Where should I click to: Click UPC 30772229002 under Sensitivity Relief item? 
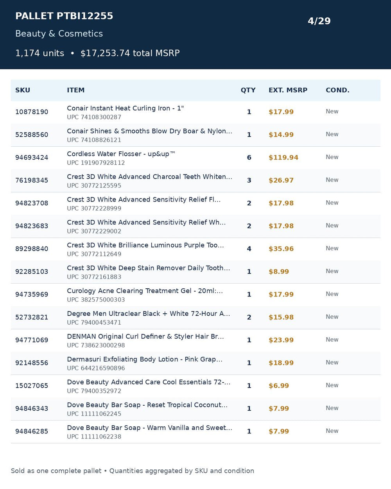[x=94, y=231]
